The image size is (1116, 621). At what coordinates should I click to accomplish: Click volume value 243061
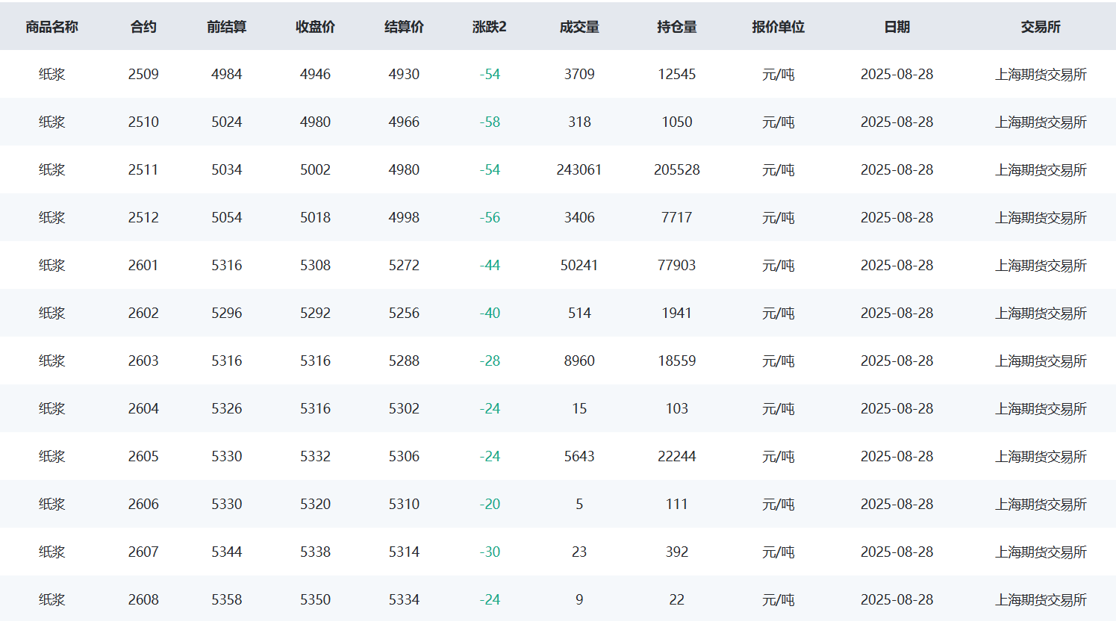pyautogui.click(x=579, y=169)
